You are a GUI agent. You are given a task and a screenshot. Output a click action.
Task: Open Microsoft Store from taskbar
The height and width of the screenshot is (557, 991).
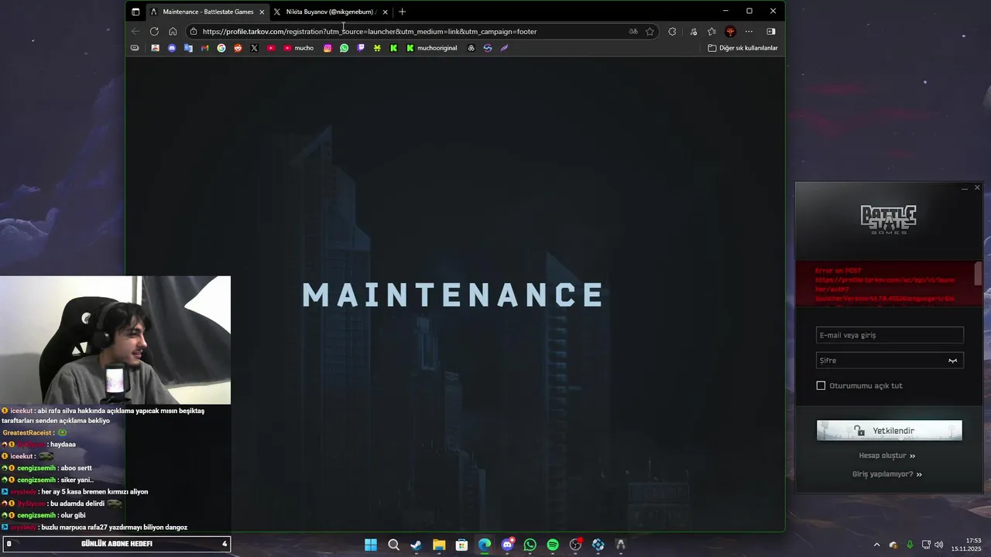tap(461, 545)
